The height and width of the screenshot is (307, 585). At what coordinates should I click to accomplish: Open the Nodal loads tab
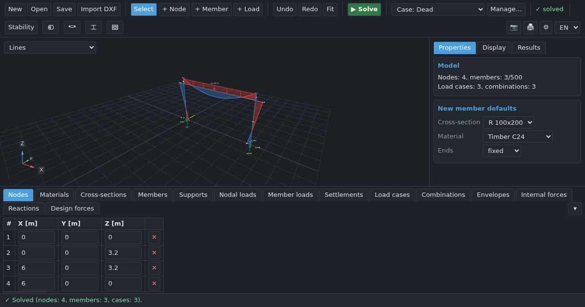pyautogui.click(x=238, y=195)
